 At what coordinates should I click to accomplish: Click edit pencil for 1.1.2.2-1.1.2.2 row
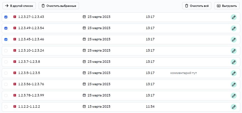pos(234,107)
